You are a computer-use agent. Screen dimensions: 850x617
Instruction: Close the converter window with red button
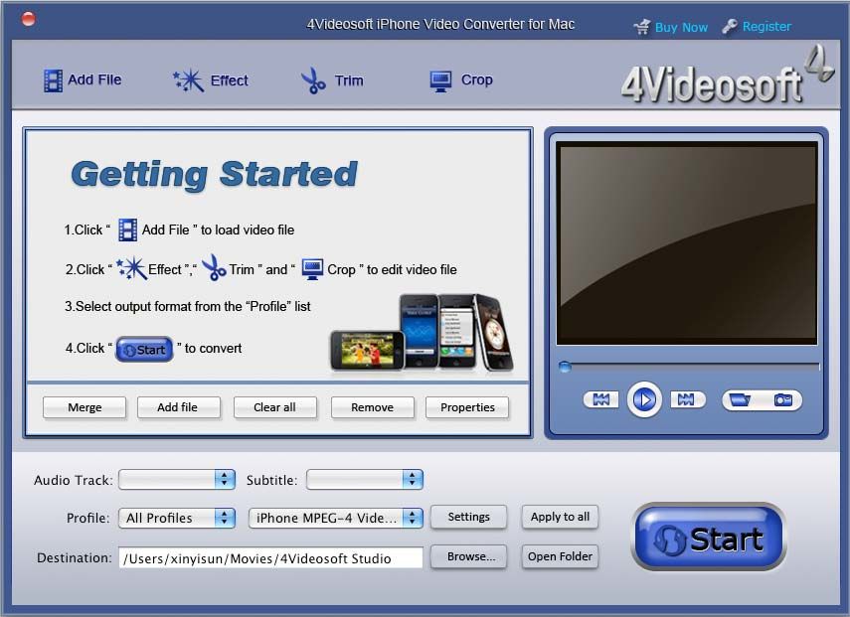28,19
